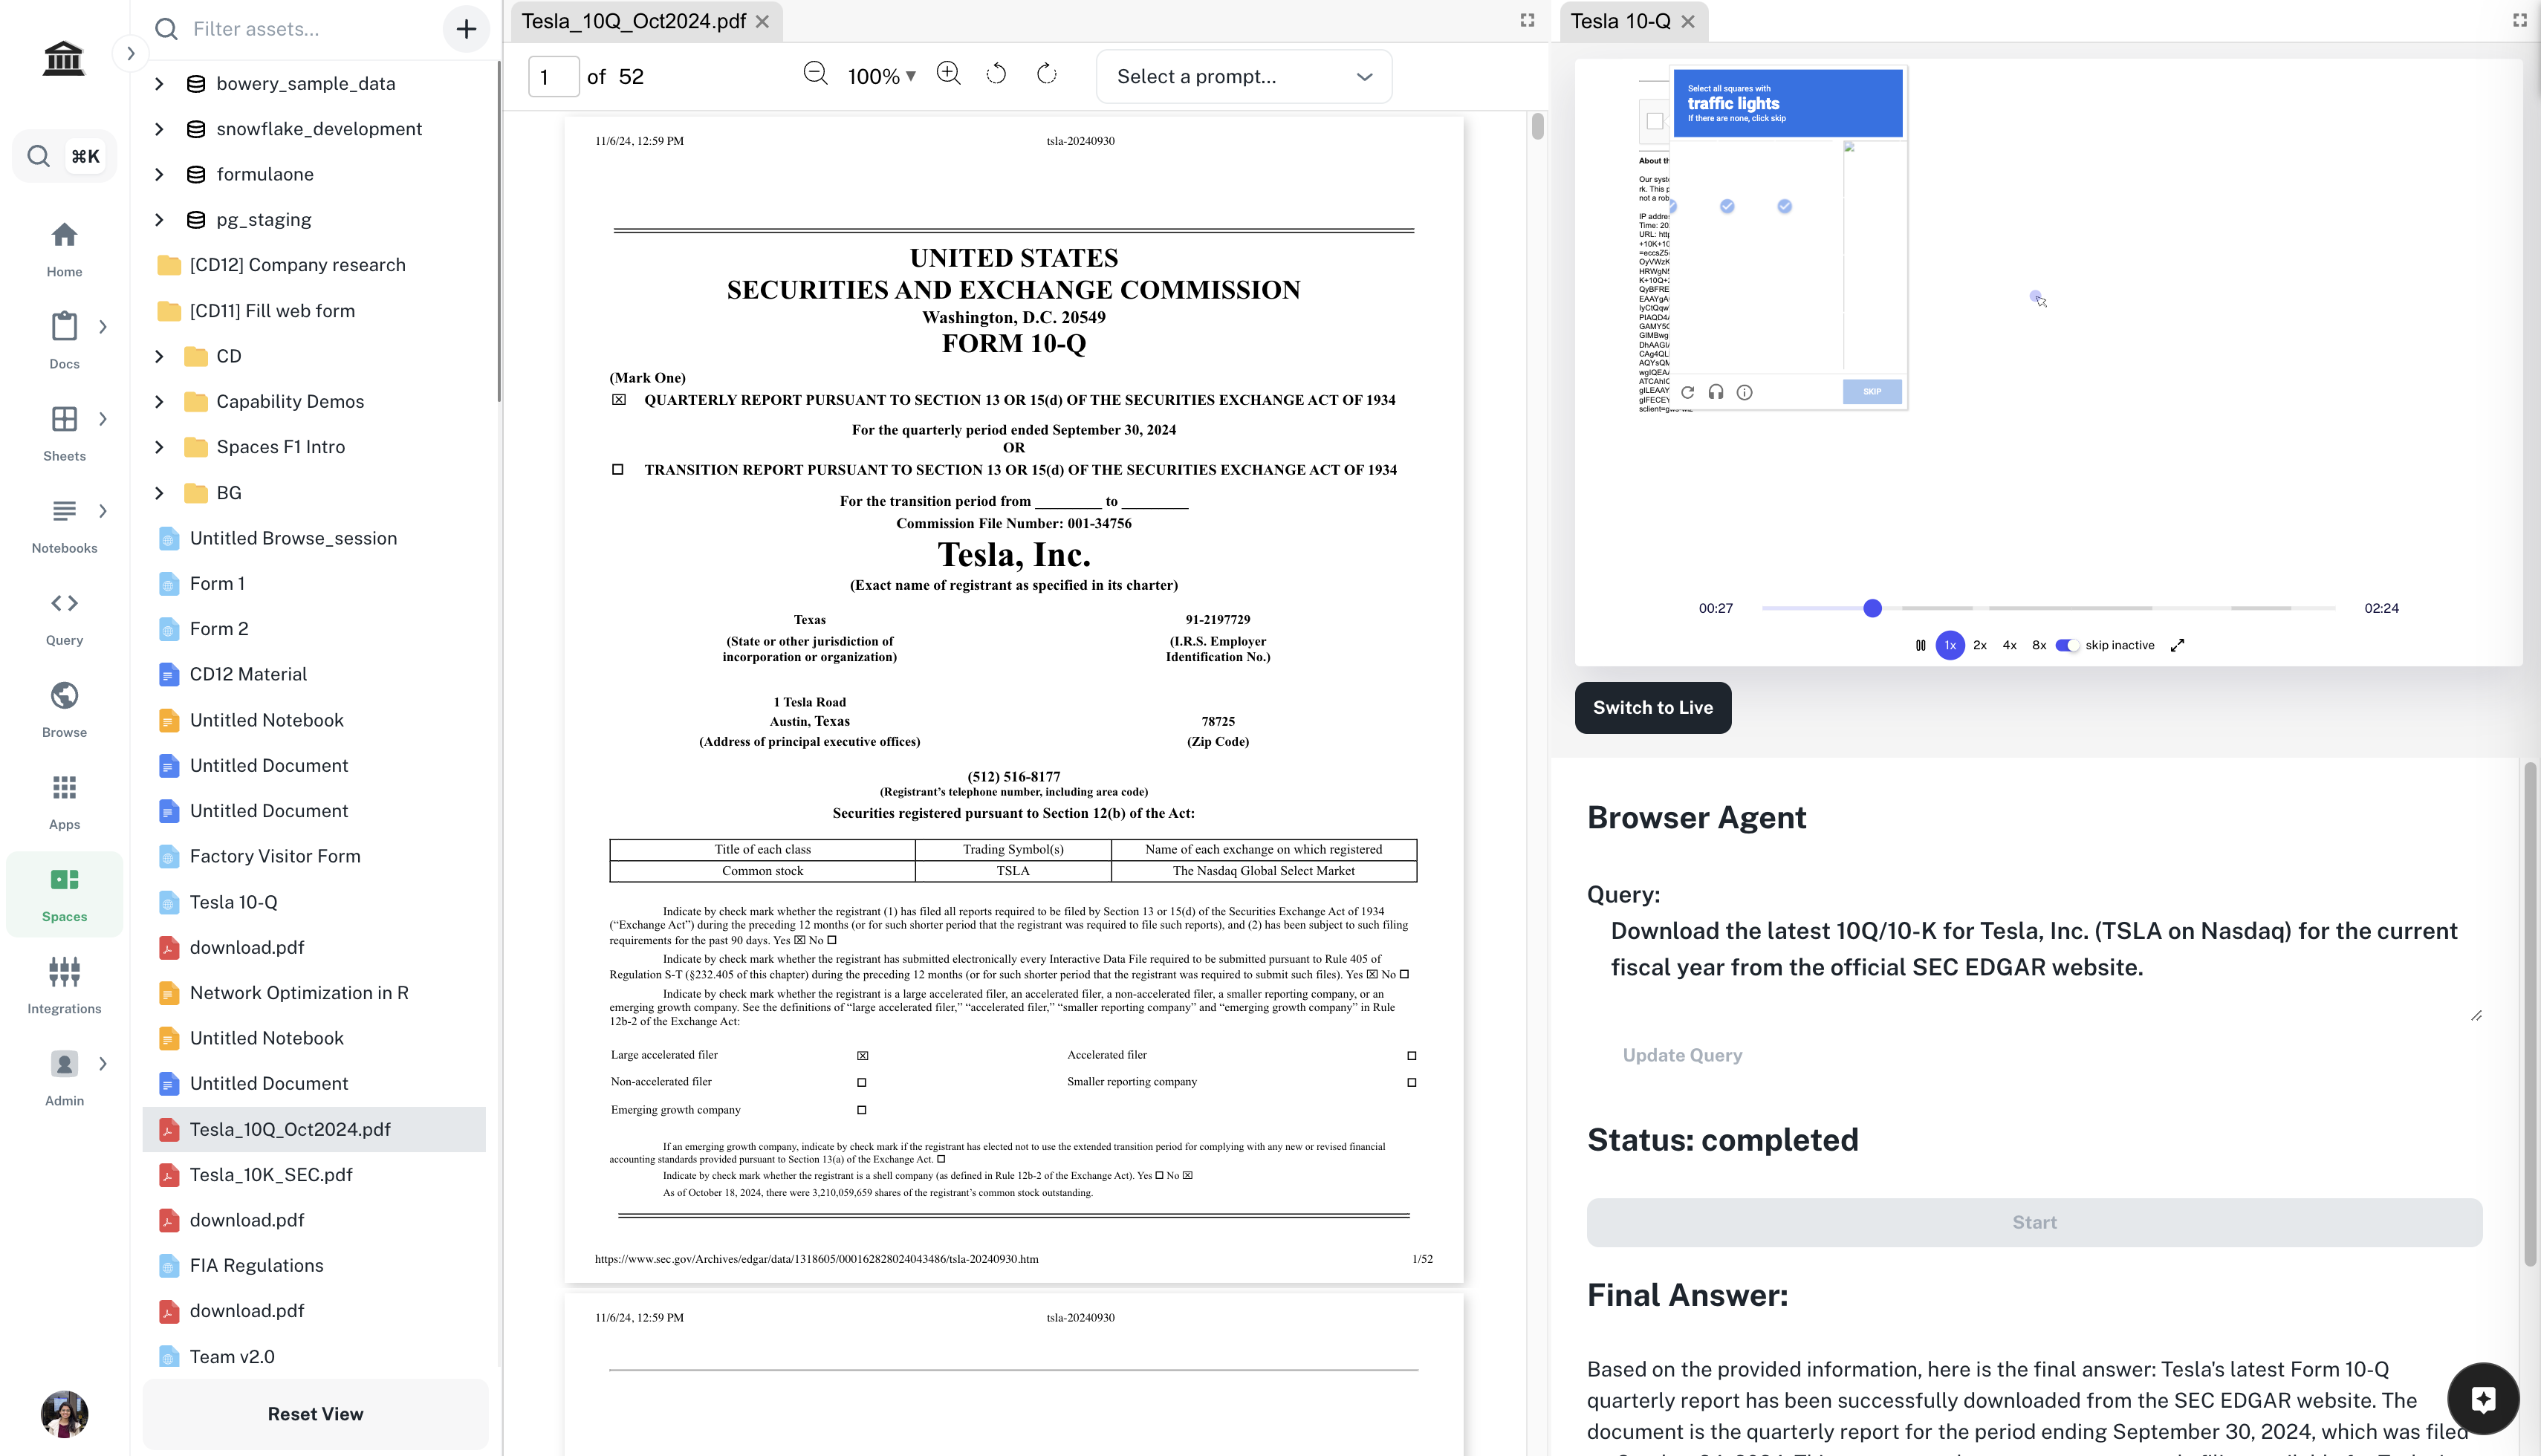Expand the pg_staging database
Viewport: 2541px width, 1456px height.
[x=159, y=220]
